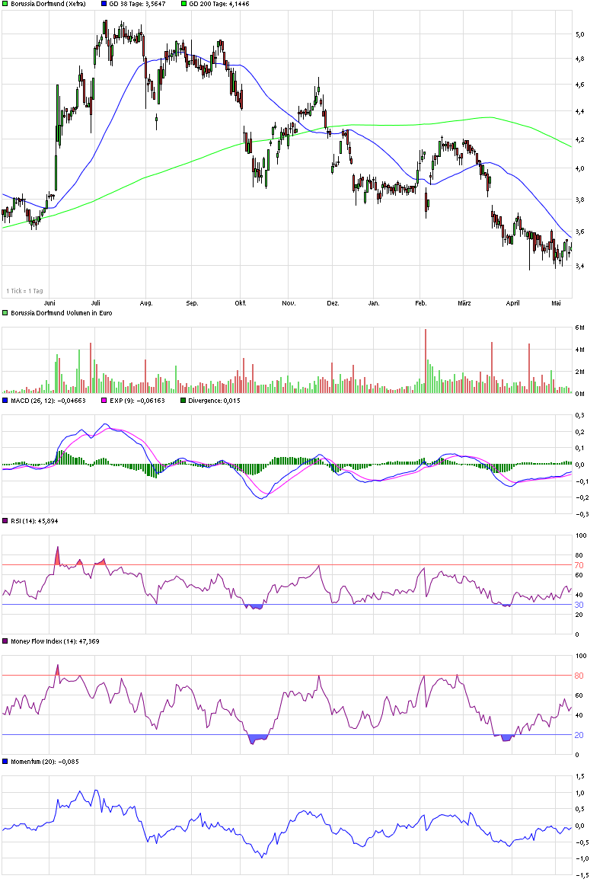The image size is (603, 882).
Task: Click the 'April' month label on time axis
Action: tap(512, 303)
